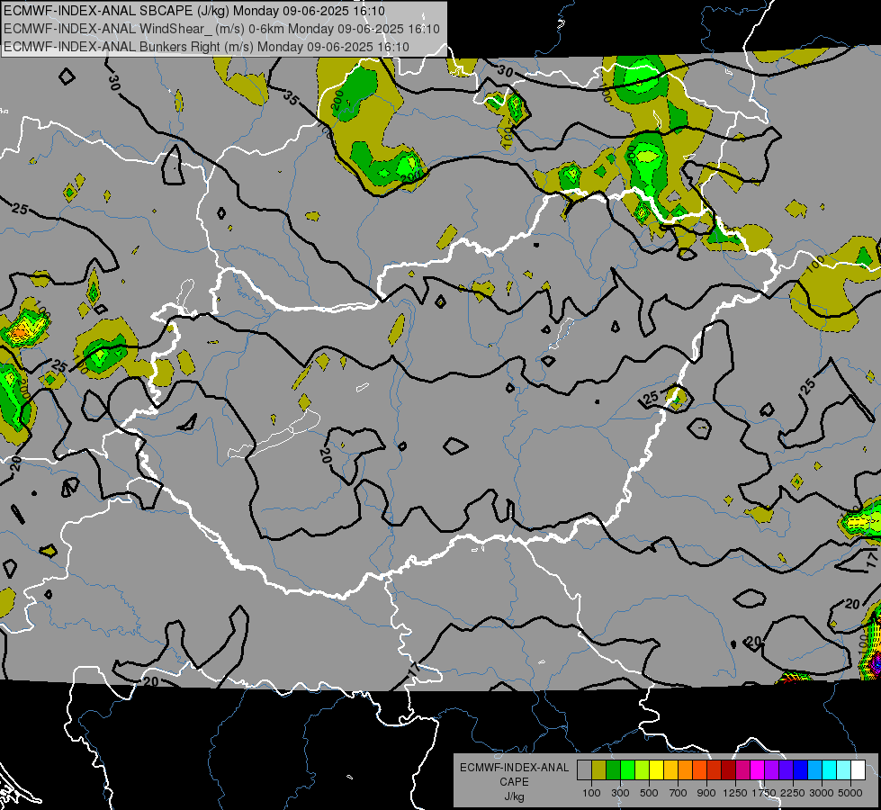881x810 pixels.
Task: Select the white swatch in CAPE legend
Action: pos(858,770)
